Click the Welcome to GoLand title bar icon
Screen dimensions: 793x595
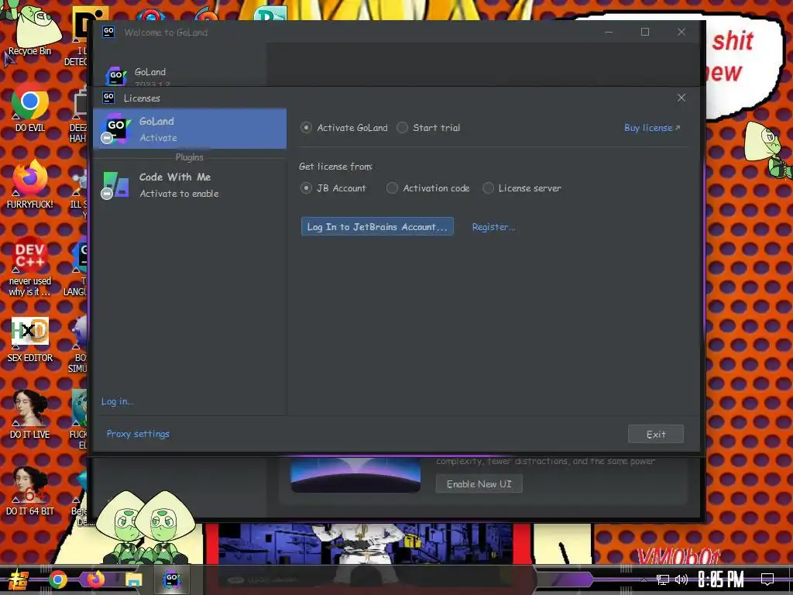(x=108, y=32)
